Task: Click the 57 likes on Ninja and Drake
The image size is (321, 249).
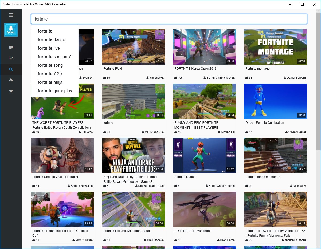Action: [x=107, y=186]
